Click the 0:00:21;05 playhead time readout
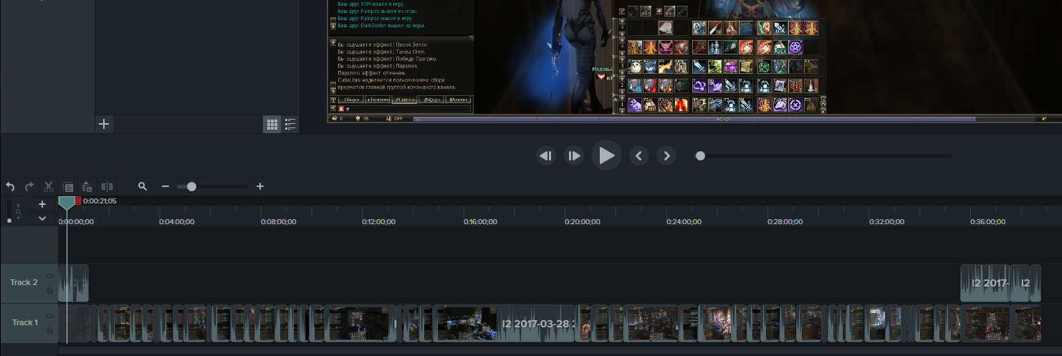Viewport: 1062px width, 356px height. pos(100,201)
